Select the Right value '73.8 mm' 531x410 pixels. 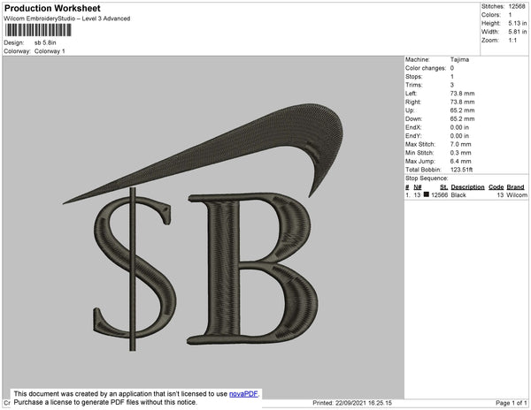point(462,102)
